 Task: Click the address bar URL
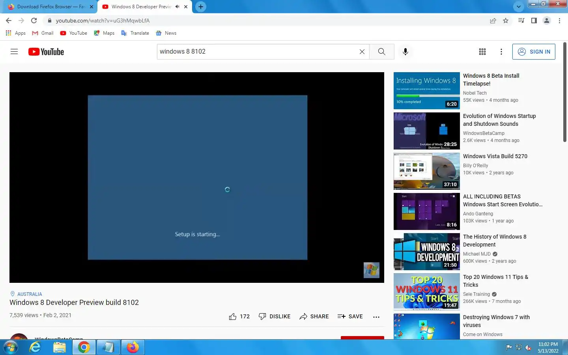[103, 21]
